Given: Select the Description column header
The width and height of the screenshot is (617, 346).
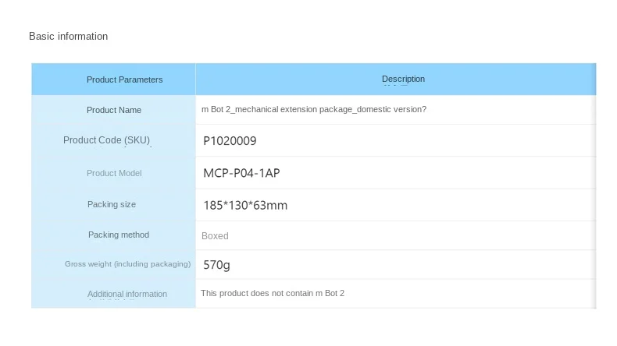Looking at the screenshot, I should coord(403,79).
